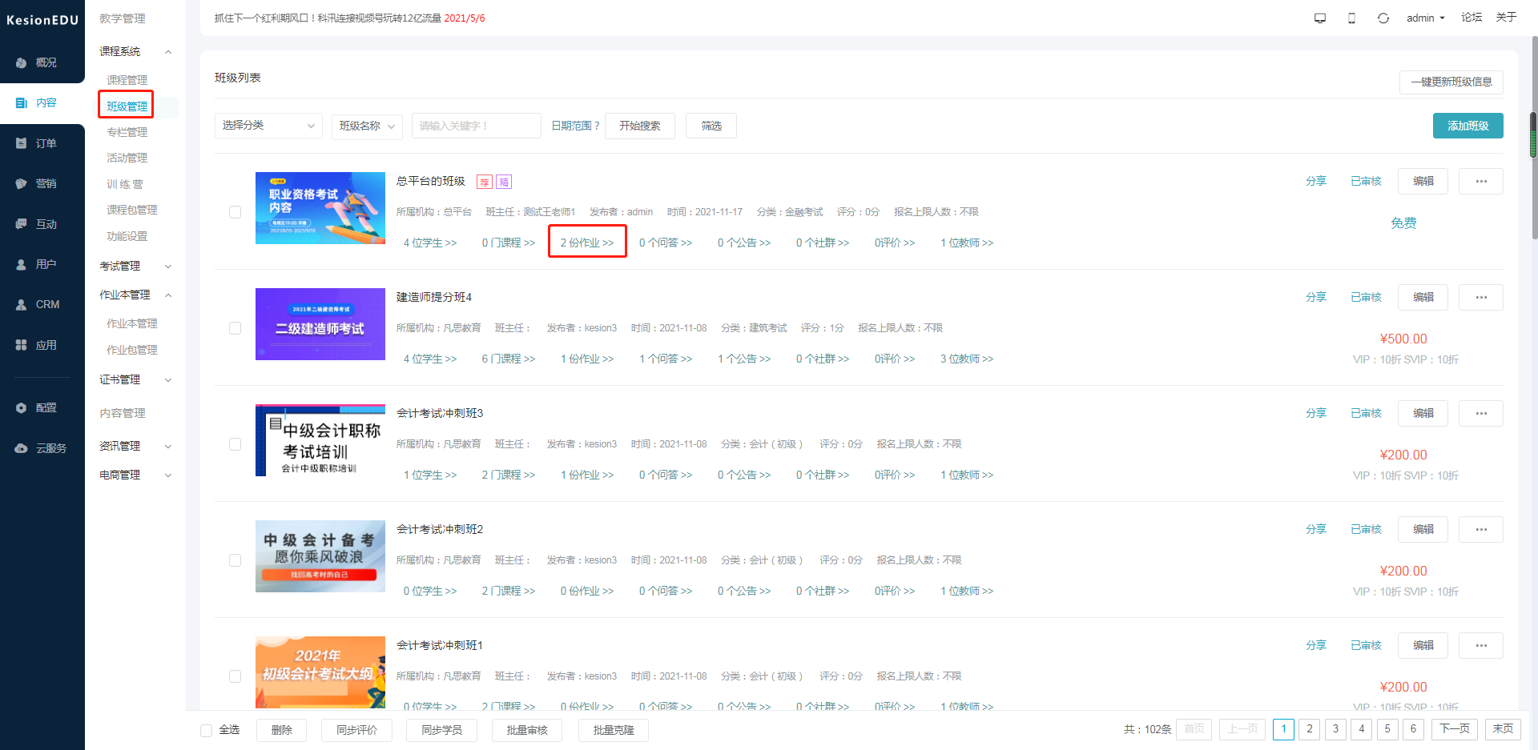Click 分享 for 会计考试冲刺班3
Viewport: 1538px width, 750px height.
(1316, 413)
